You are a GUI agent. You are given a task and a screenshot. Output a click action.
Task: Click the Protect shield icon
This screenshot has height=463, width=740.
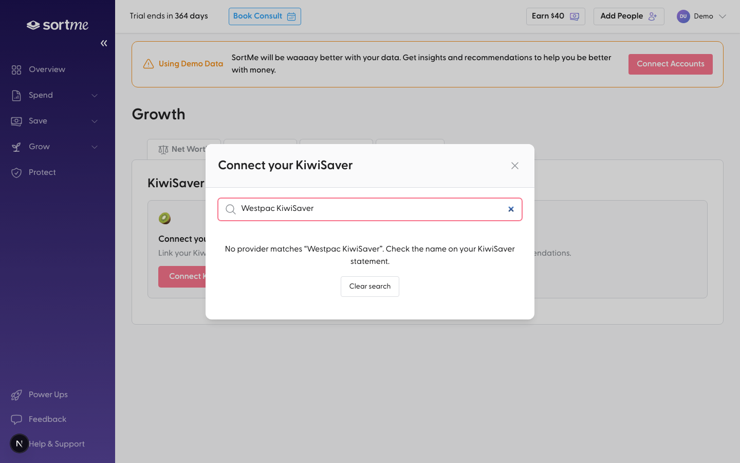coord(16,172)
